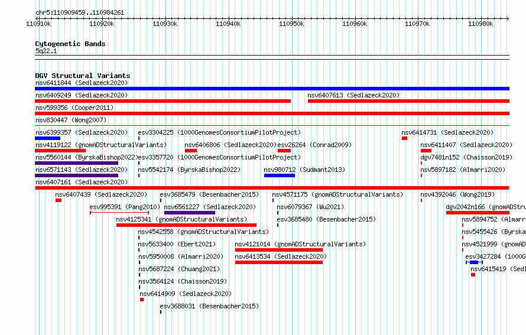Click the red bar beneath nsv4125341

pyautogui.click(x=186, y=225)
